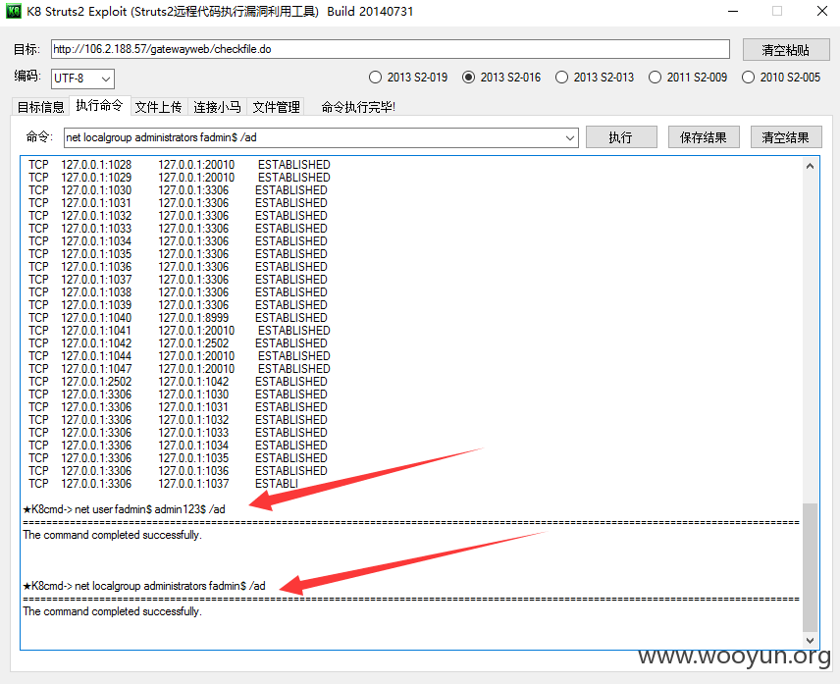This screenshot has width=840, height=684.
Task: Select the 2010 S2-005 radio button
Action: click(x=781, y=78)
